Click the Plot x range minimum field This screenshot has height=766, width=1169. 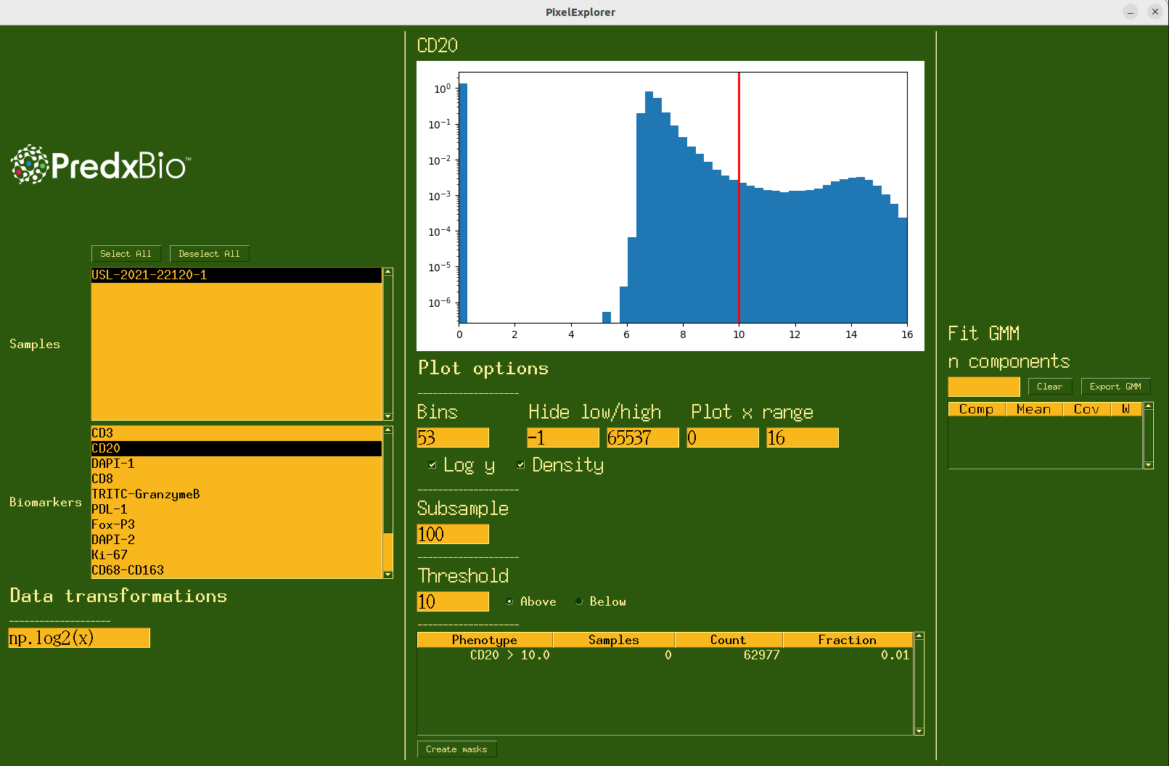723,437
